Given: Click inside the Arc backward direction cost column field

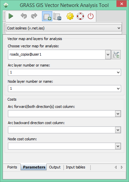Looking at the screenshot, I should (62, 130).
